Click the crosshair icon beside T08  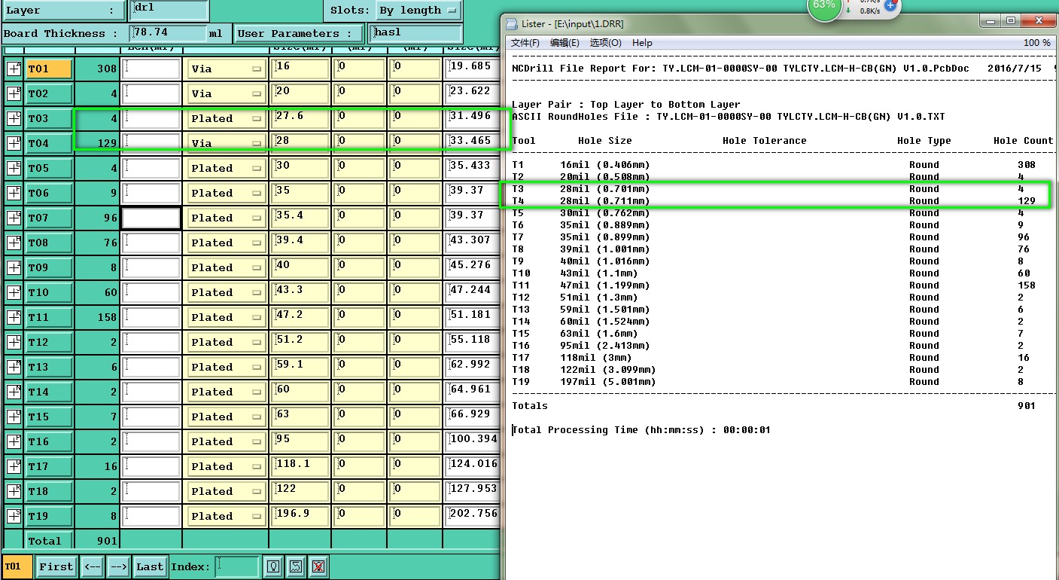pyautogui.click(x=14, y=243)
